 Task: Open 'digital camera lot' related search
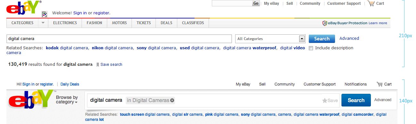point(94,120)
